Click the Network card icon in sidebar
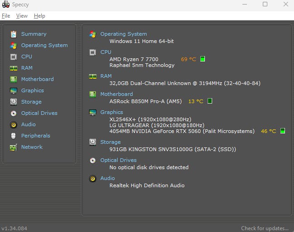Screen dimensions: 294x232 [x=14, y=147]
